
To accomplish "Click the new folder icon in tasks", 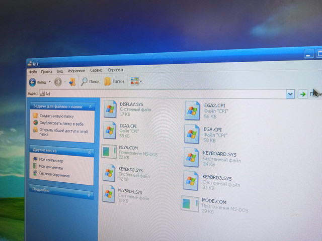I will [36, 115].
